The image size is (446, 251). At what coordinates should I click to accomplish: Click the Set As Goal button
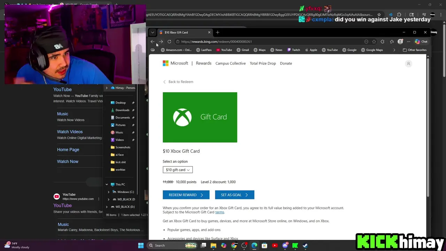coord(234,195)
